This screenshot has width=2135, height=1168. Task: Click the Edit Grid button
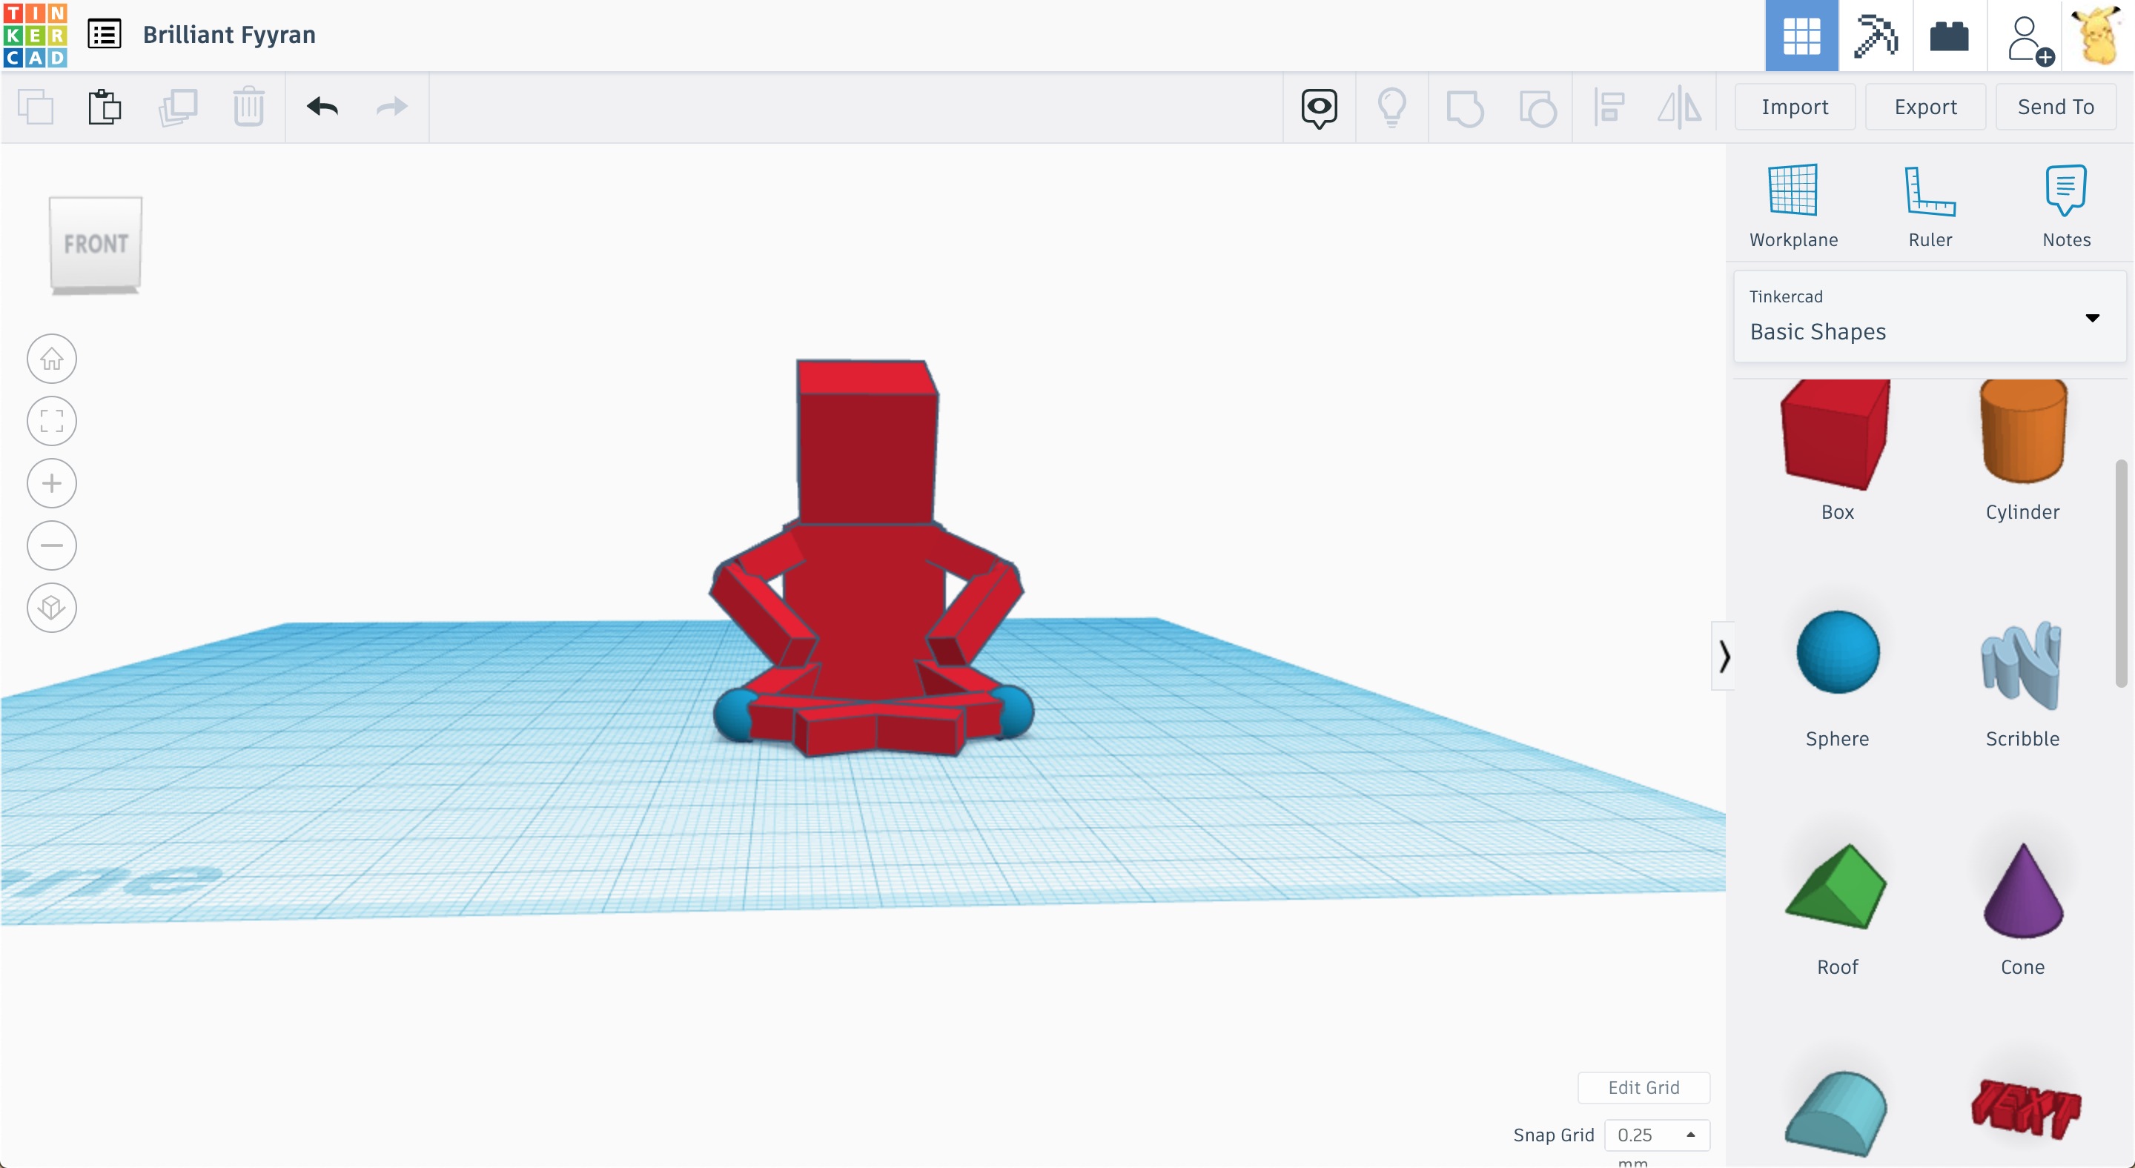click(x=1644, y=1088)
